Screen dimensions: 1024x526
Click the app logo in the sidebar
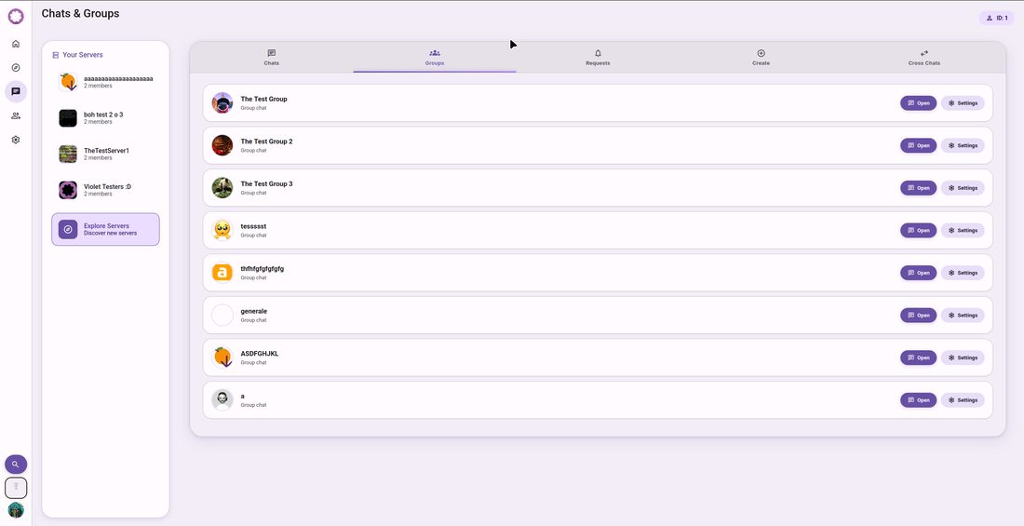tap(16, 17)
